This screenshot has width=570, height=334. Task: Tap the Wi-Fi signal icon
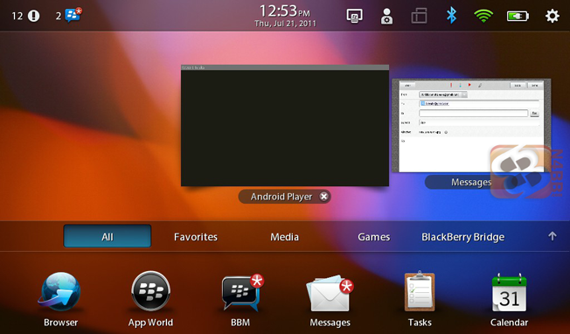[x=483, y=16]
